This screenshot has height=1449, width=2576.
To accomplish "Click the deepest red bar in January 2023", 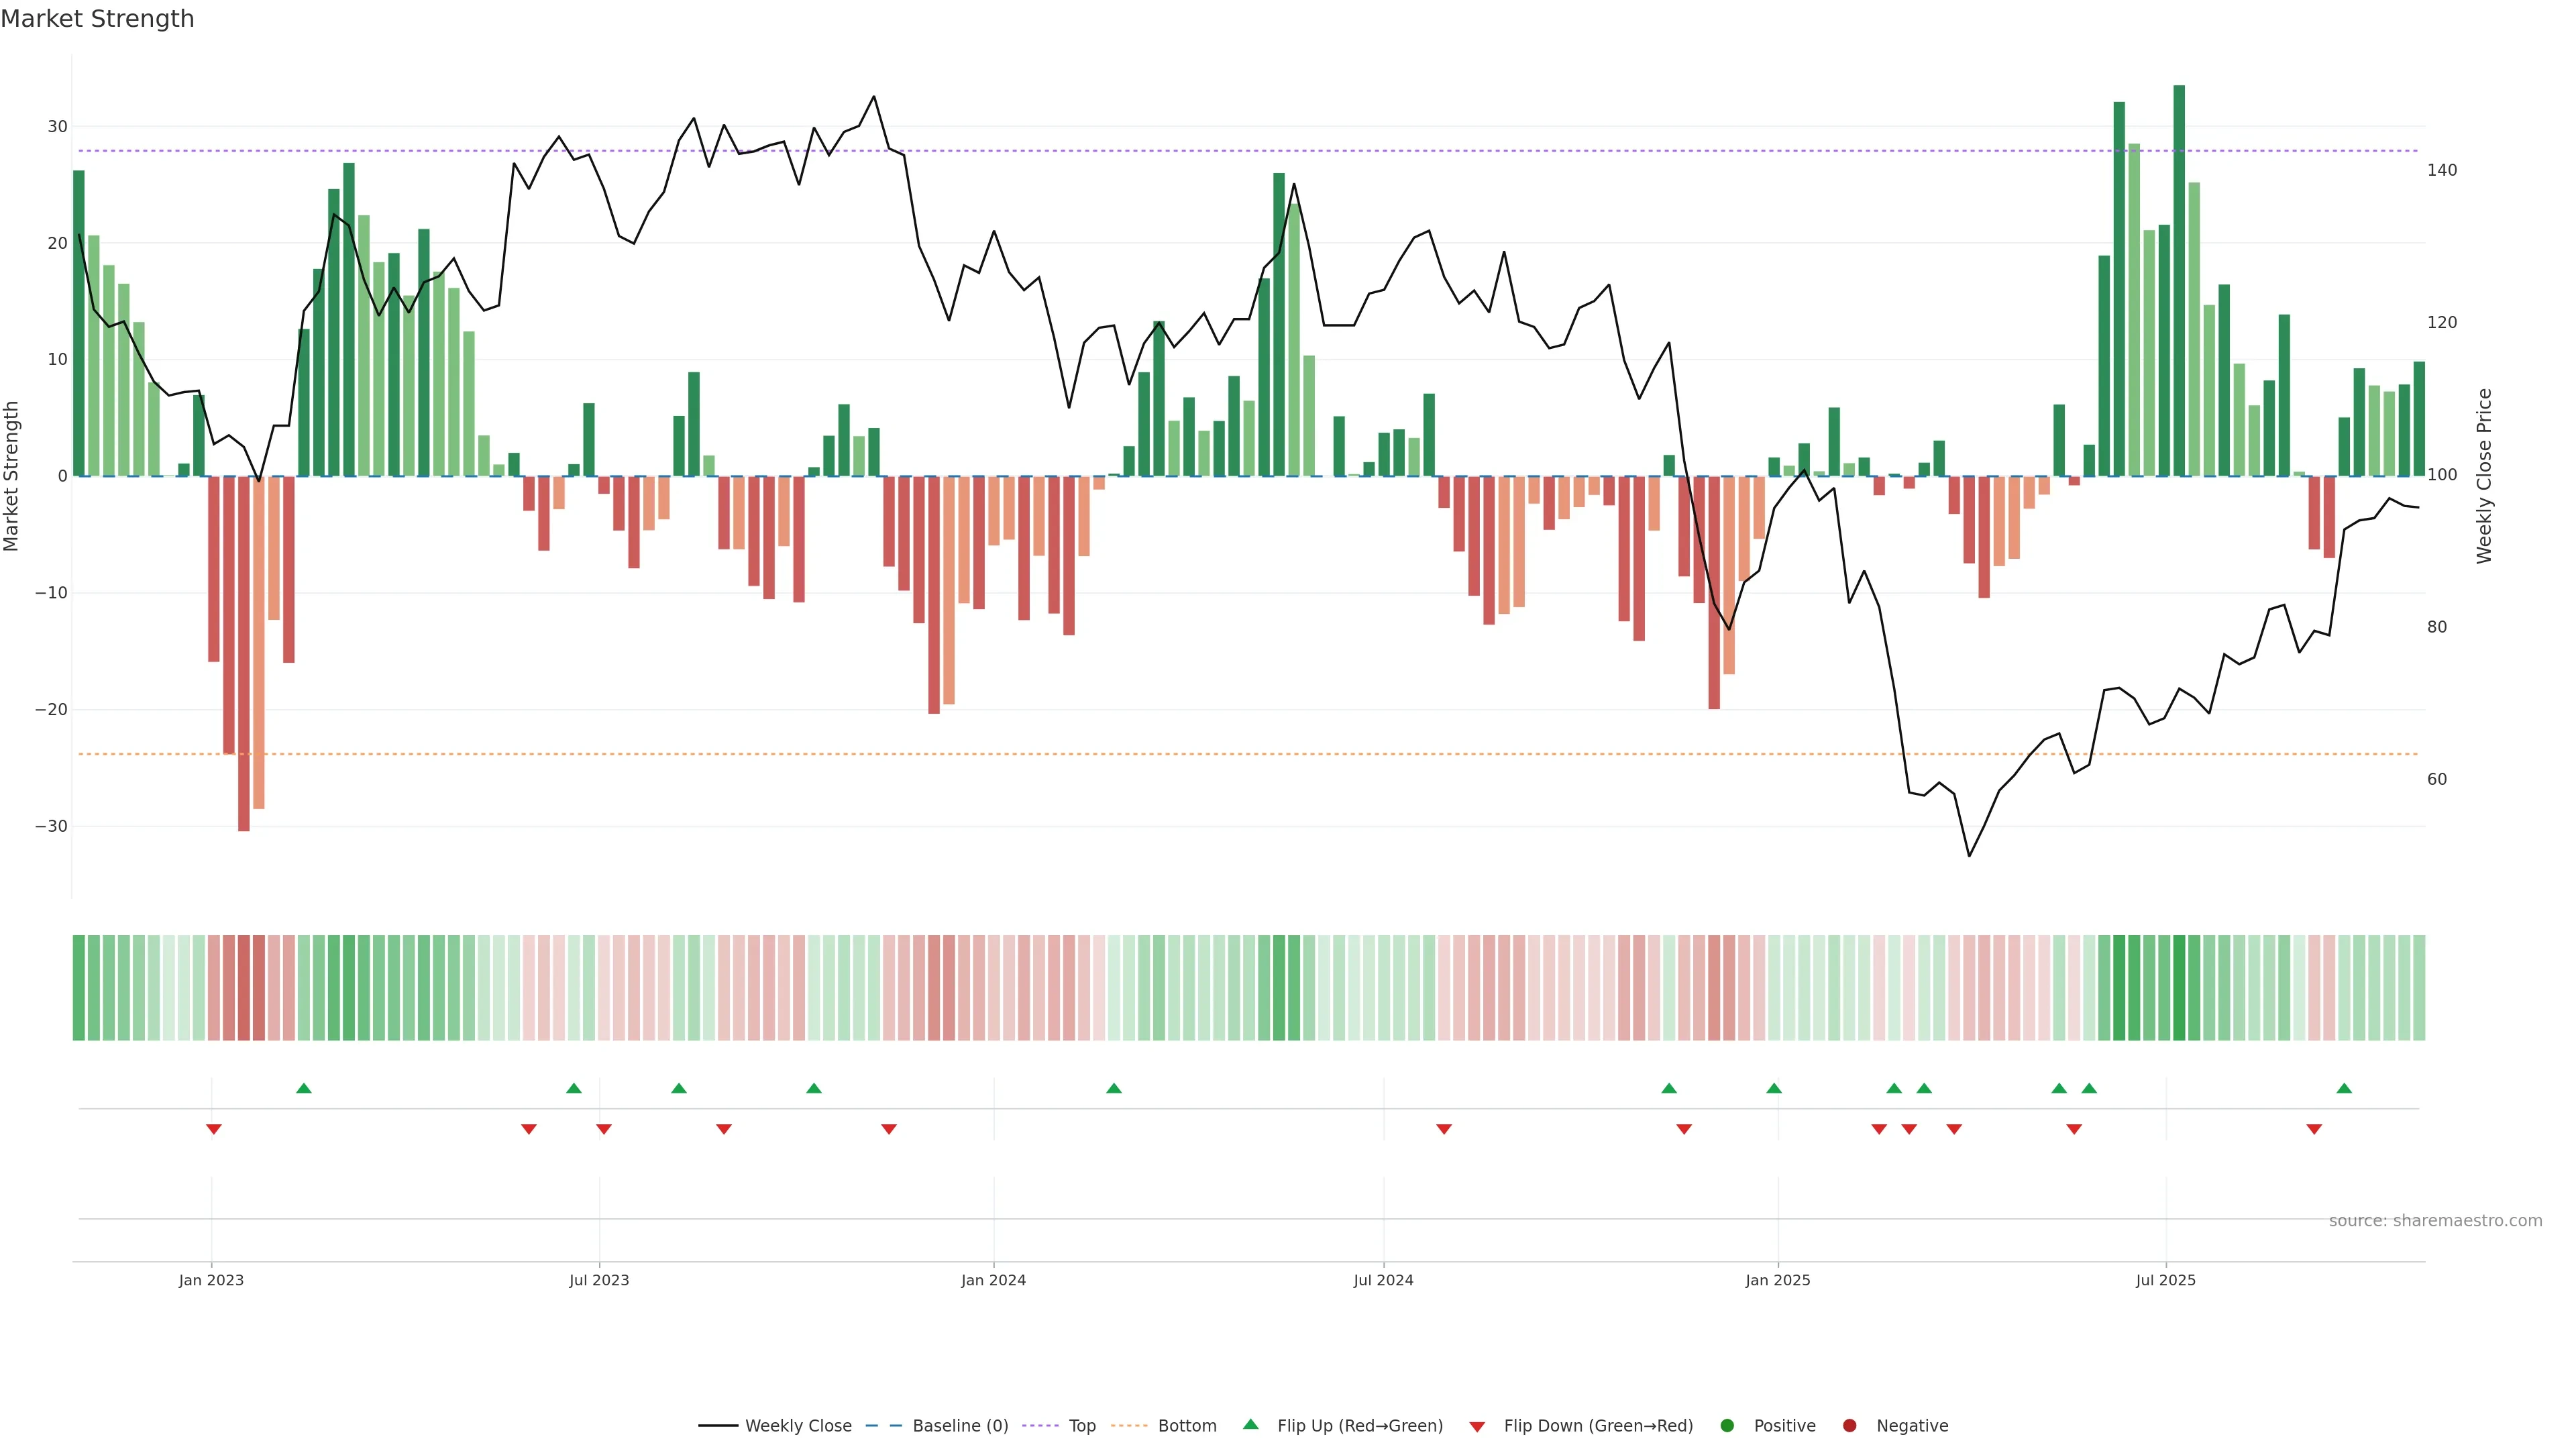I will tap(244, 650).
